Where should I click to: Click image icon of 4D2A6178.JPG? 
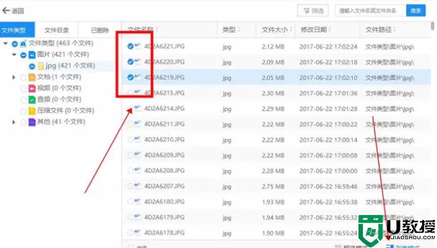[138, 232]
